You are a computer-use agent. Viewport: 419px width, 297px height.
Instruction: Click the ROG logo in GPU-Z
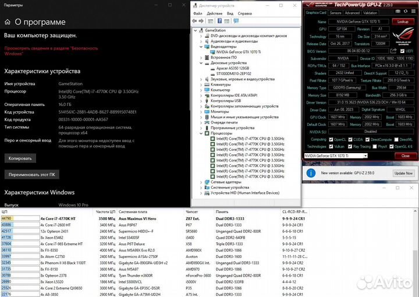(403, 37)
